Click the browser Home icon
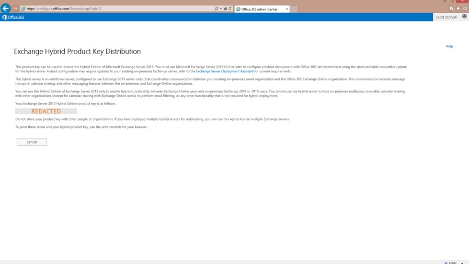469x264 pixels. (x=451, y=8)
